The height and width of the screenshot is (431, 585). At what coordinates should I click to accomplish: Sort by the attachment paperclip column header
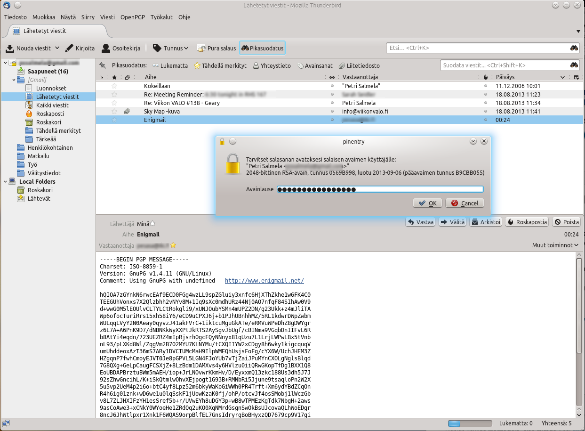tap(127, 77)
